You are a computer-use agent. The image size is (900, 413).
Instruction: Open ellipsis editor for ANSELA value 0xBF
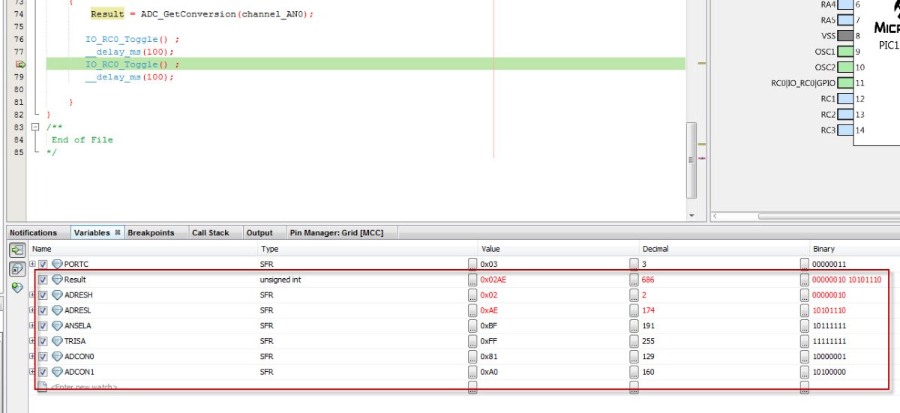pos(472,325)
